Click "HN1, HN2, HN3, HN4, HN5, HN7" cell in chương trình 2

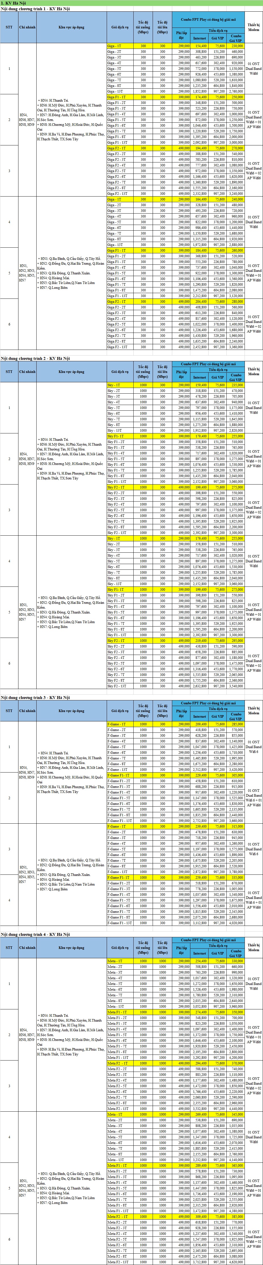pyautogui.click(x=27, y=612)
